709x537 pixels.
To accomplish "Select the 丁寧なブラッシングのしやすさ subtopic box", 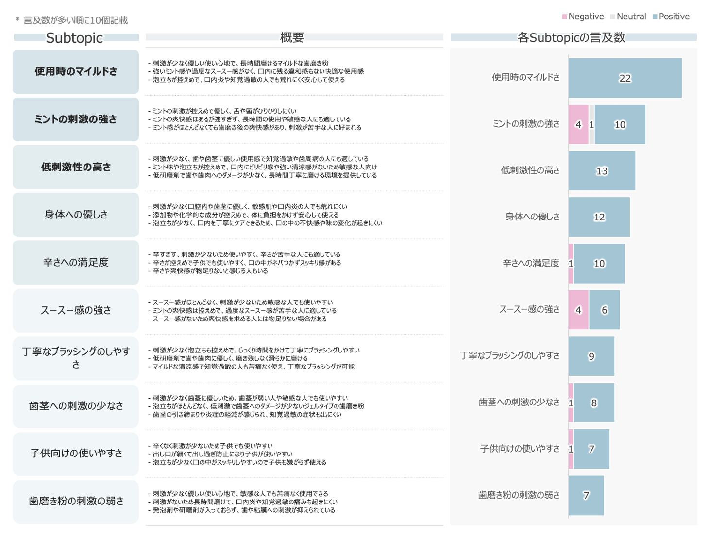I will point(76,358).
